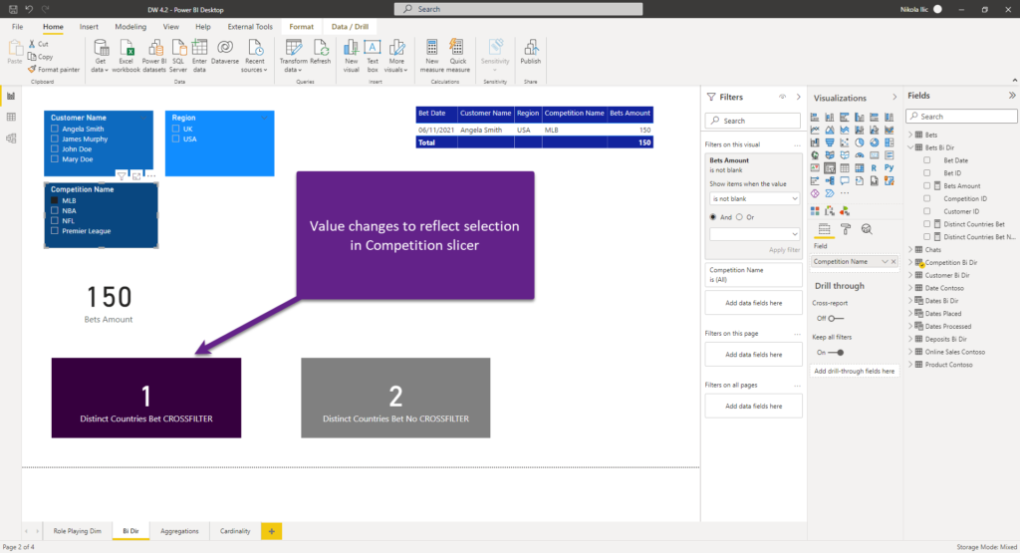Screen dimensions: 1020x553
Task: Switch to the Insert ribbon tab
Action: click(x=89, y=27)
